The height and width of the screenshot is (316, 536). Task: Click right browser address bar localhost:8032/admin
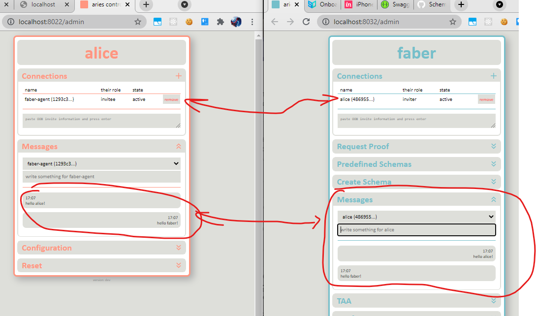click(390, 22)
